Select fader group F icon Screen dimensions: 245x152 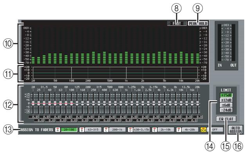click(x=179, y=130)
